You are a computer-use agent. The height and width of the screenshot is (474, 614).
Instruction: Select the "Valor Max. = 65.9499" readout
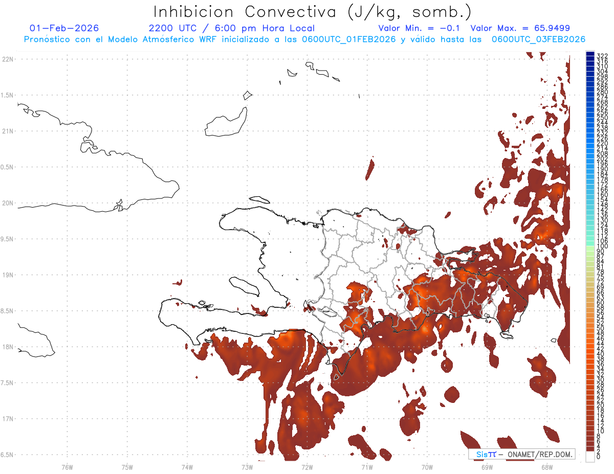click(520, 28)
